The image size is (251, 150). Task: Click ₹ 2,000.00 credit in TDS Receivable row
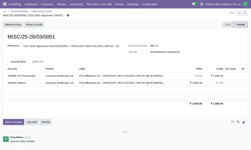[x=217, y=76]
